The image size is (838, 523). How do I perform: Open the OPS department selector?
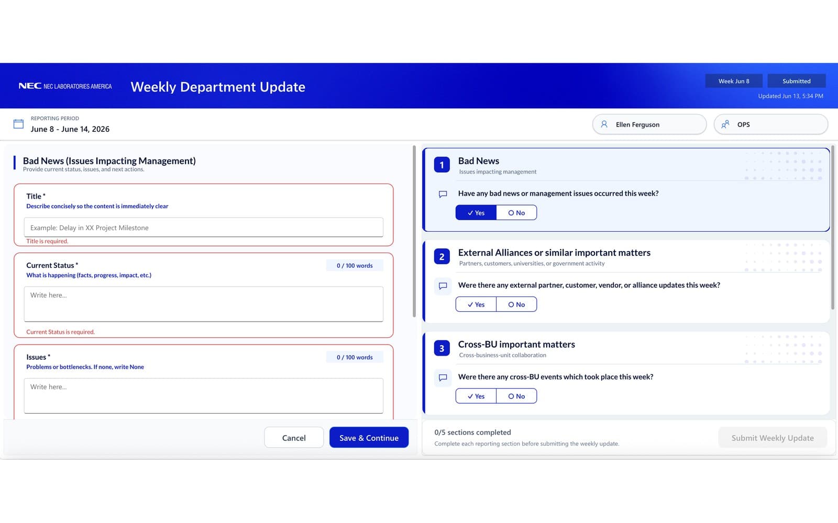coord(771,124)
